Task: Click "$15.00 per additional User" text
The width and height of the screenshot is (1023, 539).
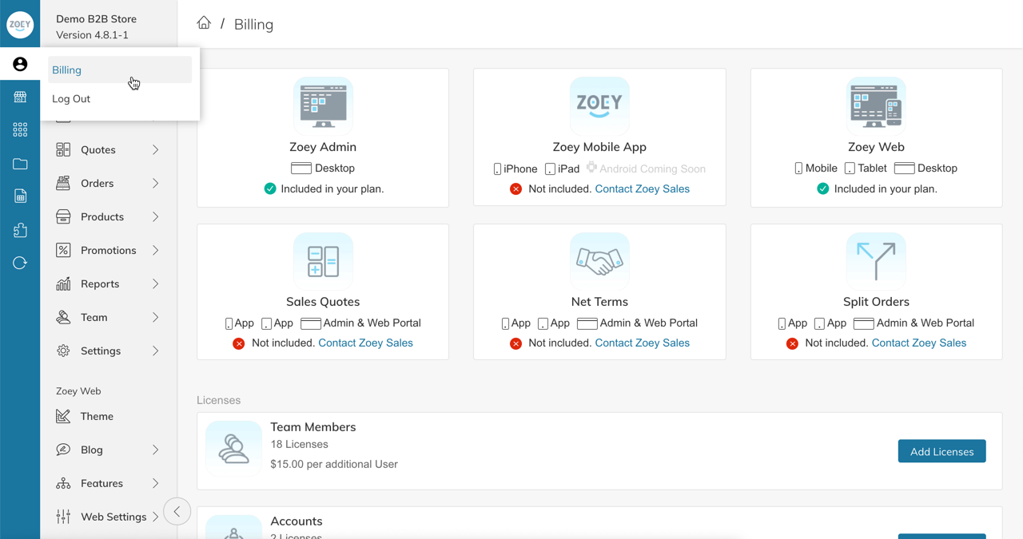Action: [x=334, y=464]
